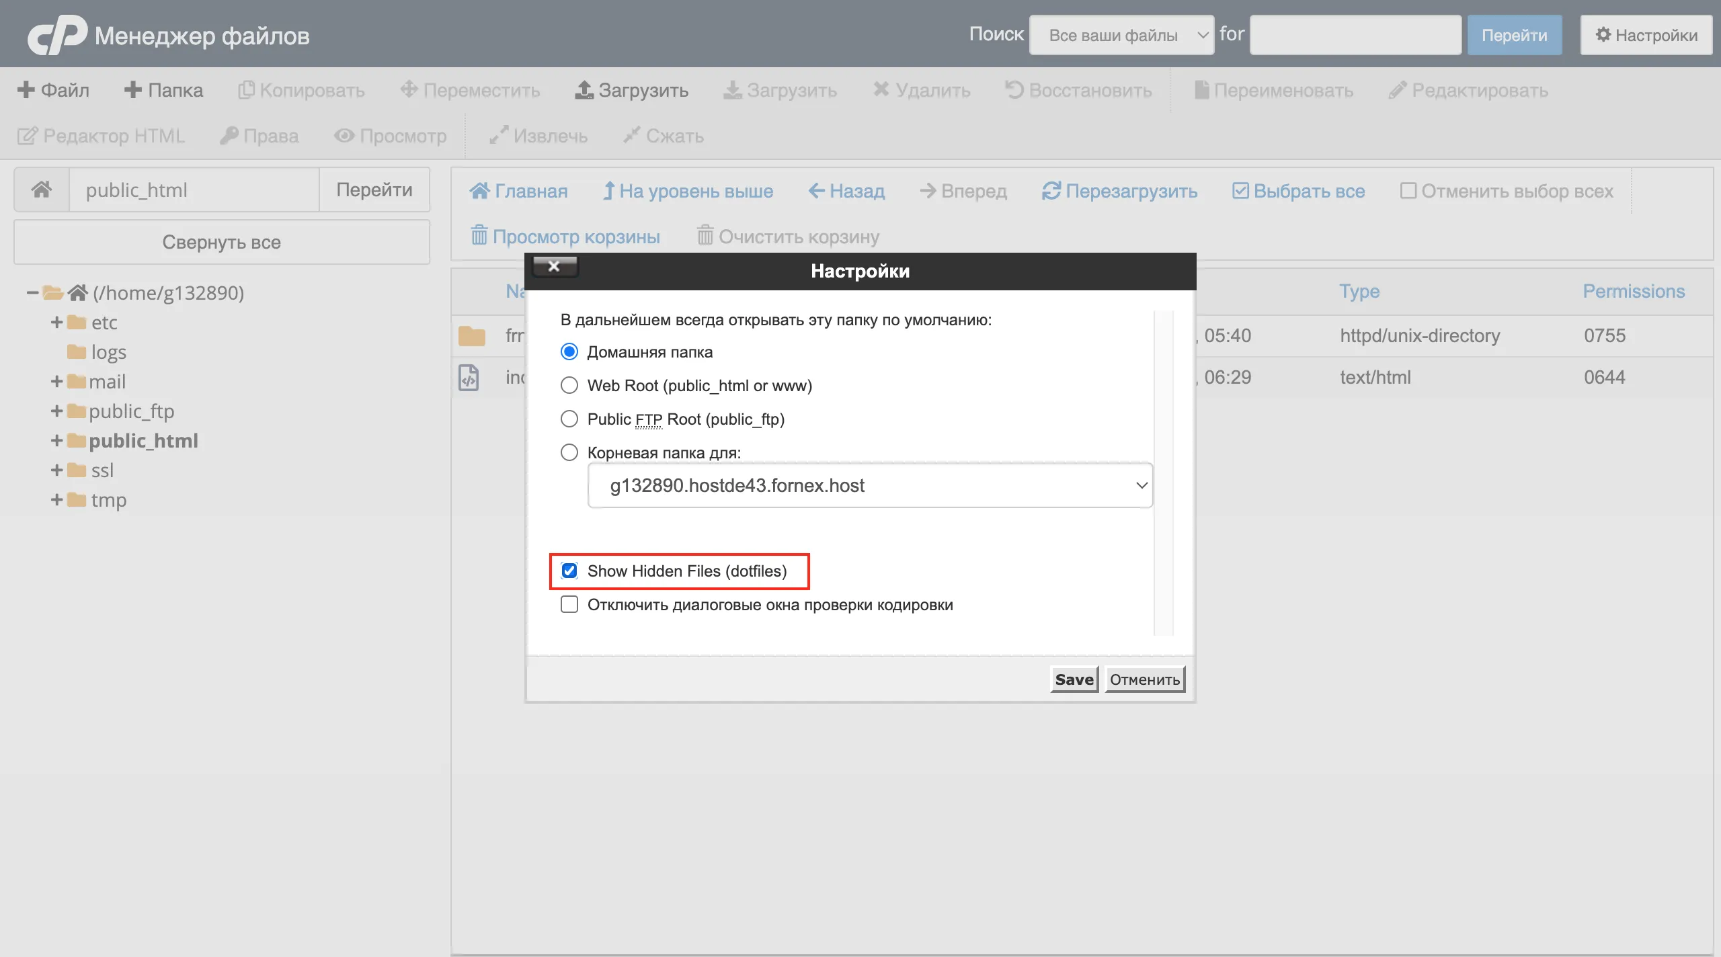Image resolution: width=1721 pixels, height=957 pixels.
Task: Open the g132890.hostde43.fornex.host domain dropdown
Action: 870,485
